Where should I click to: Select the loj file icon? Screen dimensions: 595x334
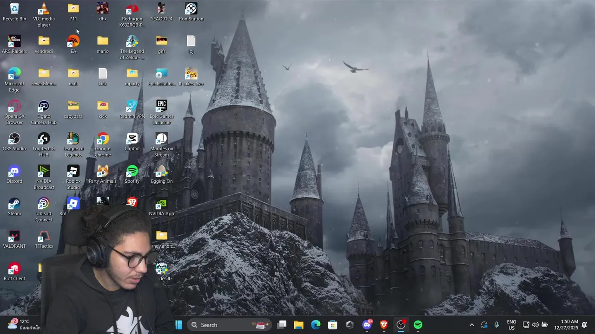click(191, 45)
